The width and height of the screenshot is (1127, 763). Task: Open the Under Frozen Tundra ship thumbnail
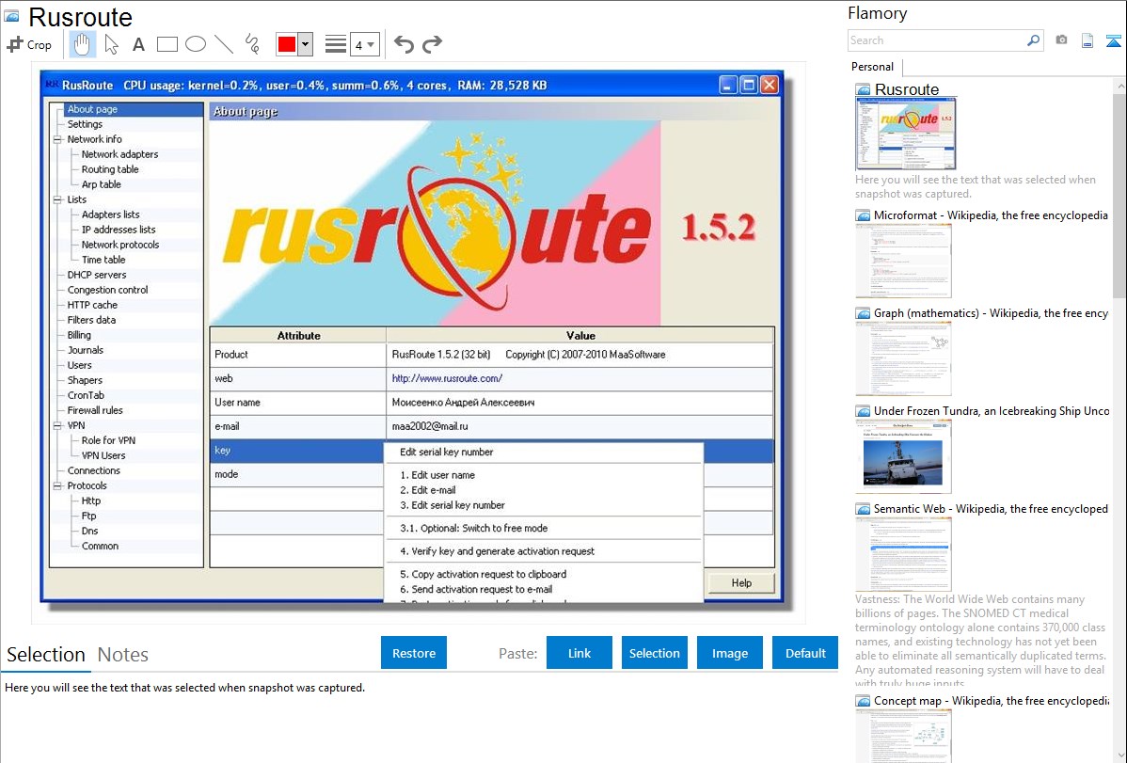(903, 456)
